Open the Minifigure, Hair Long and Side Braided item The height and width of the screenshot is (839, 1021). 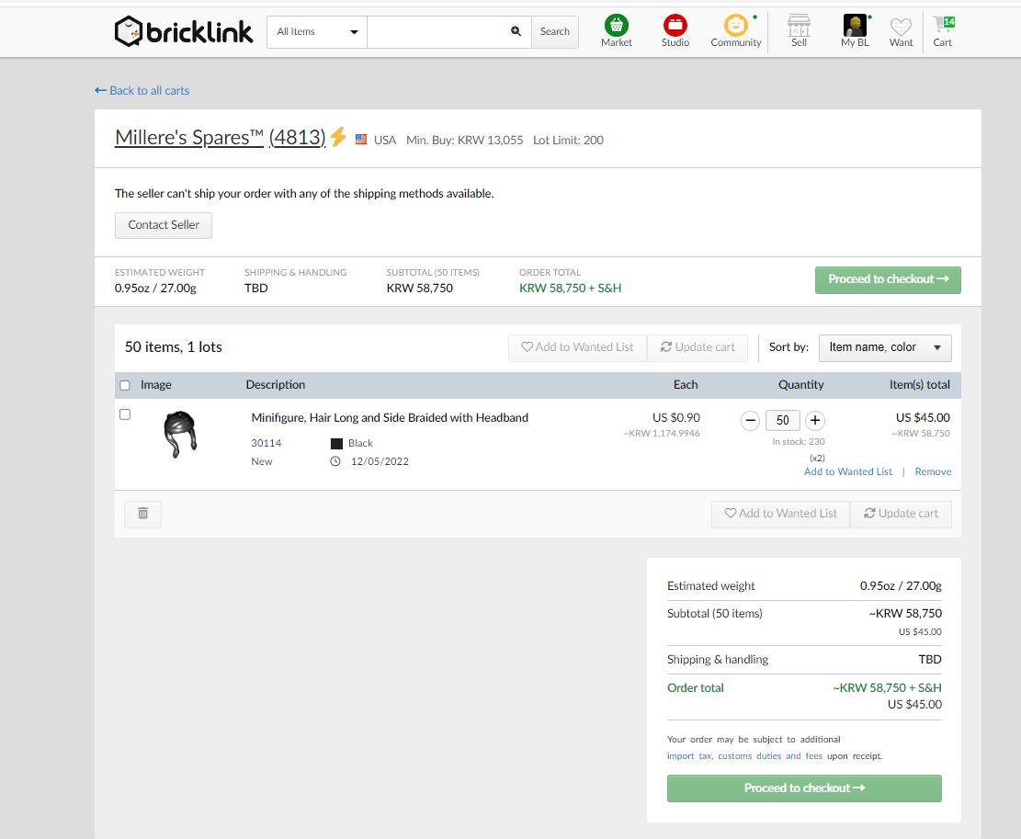pyautogui.click(x=390, y=418)
